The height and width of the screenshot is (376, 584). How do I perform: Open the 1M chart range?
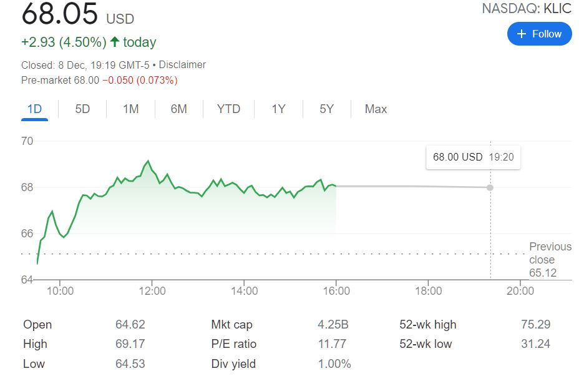tap(131, 109)
